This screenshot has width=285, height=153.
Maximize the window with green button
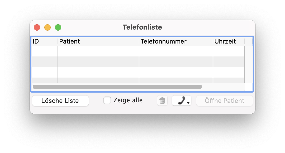58,27
